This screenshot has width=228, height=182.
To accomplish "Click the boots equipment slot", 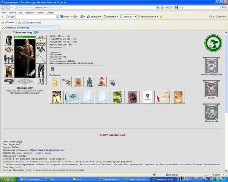I will (x=41, y=82).
